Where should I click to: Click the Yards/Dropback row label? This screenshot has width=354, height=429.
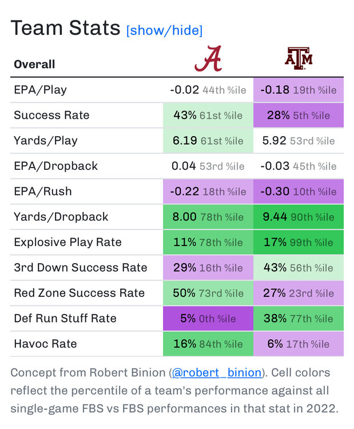[61, 217]
